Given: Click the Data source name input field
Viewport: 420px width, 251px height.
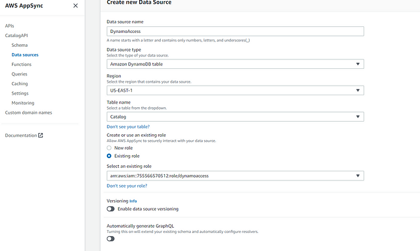Looking at the screenshot, I should point(235,32).
